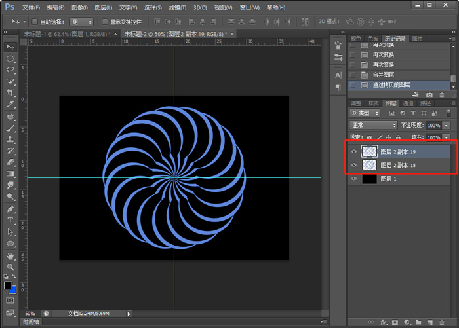Expand the opacity 不透明度 slider arrow
This screenshot has width=459, height=328.
(x=447, y=125)
